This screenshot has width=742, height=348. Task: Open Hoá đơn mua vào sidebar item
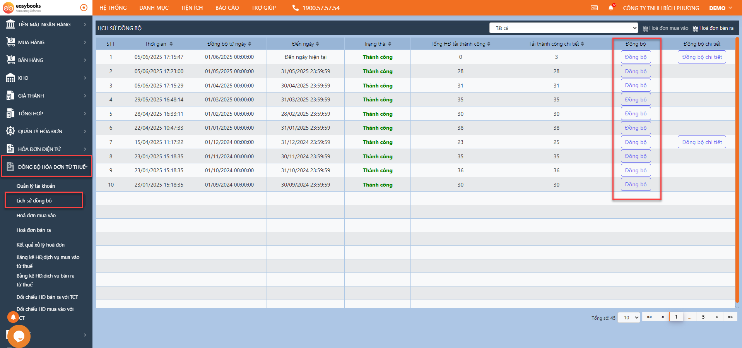coord(36,215)
